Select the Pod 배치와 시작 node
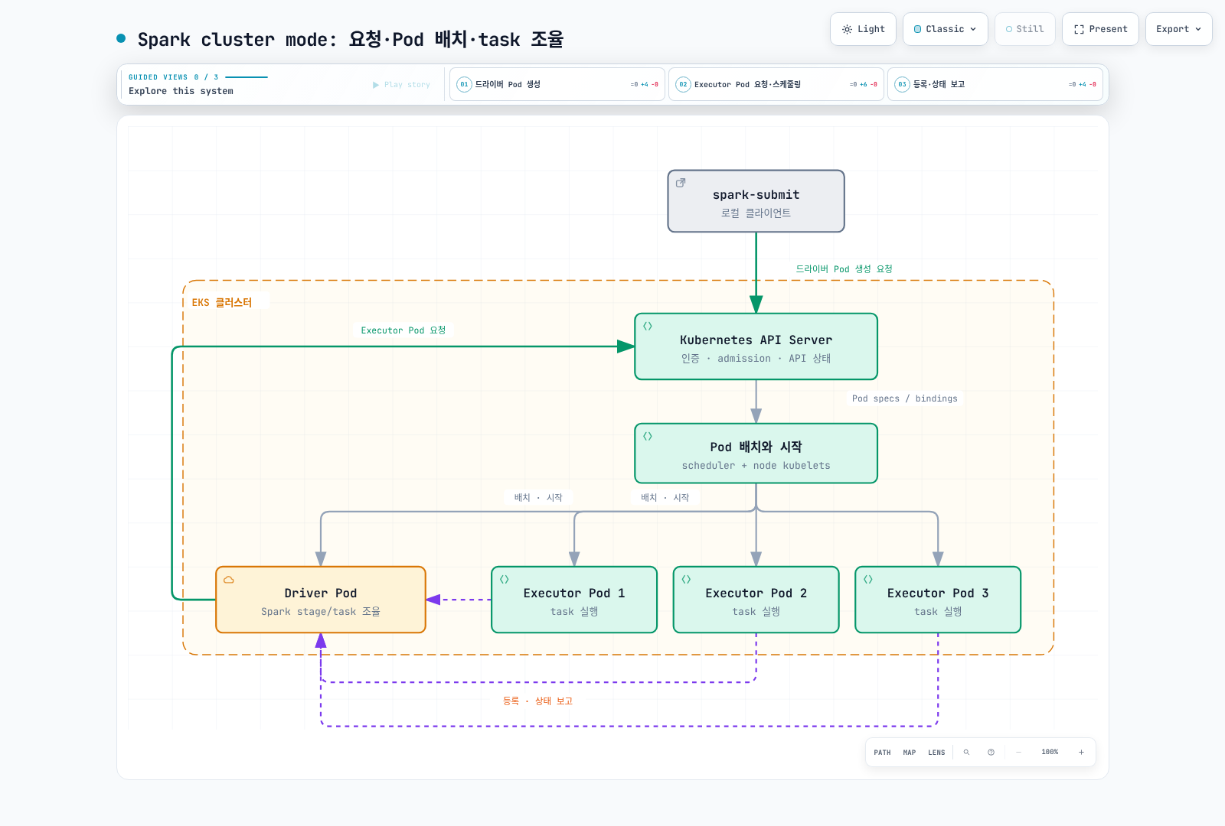Viewport: 1225px width, 826px height. [x=756, y=454]
